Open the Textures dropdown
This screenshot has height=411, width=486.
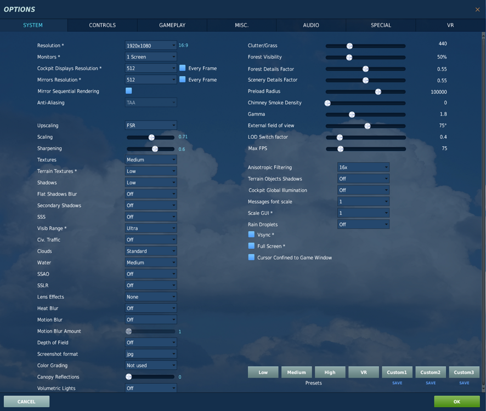pyautogui.click(x=151, y=160)
